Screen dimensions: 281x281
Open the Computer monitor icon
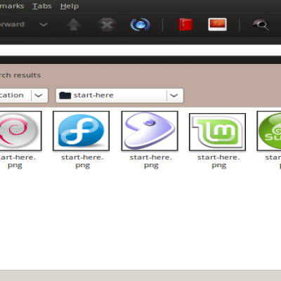tap(217, 25)
